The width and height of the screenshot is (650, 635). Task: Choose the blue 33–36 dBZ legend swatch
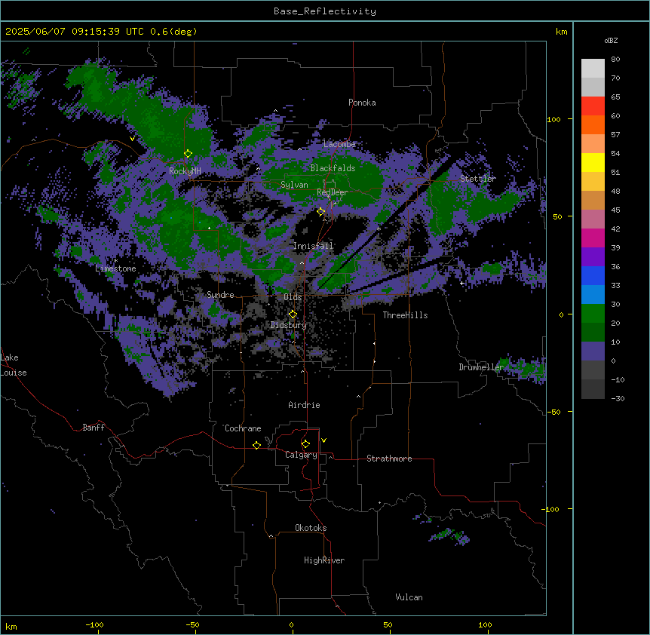pos(593,275)
